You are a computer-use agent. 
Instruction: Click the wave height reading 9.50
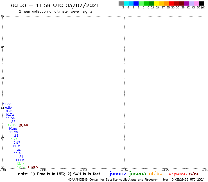[8, 108]
